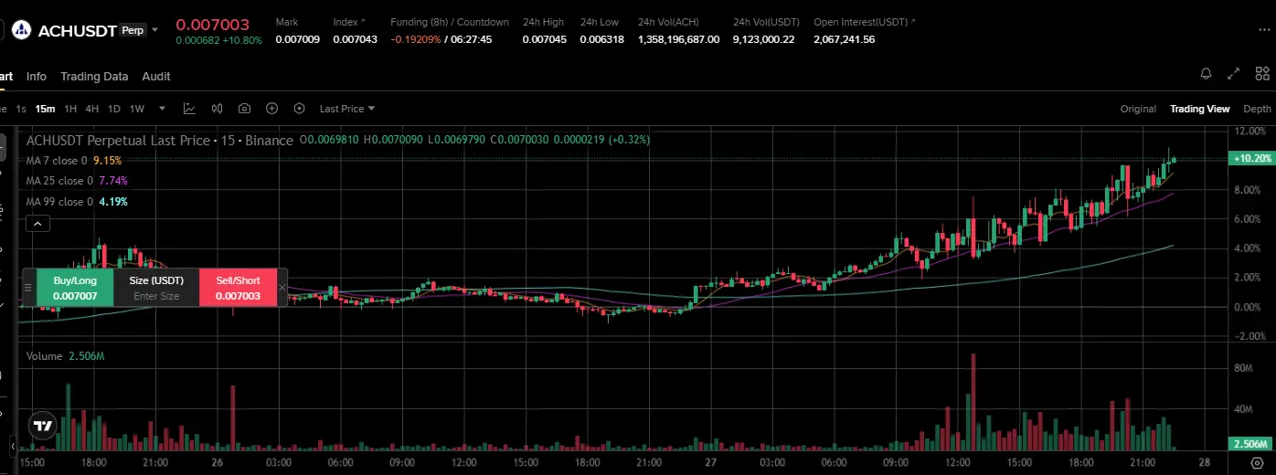Close the quick order panel
Screen dimensions: 1276x475
[282, 288]
